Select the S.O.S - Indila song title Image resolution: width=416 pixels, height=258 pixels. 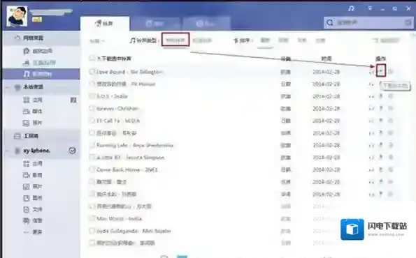point(112,96)
